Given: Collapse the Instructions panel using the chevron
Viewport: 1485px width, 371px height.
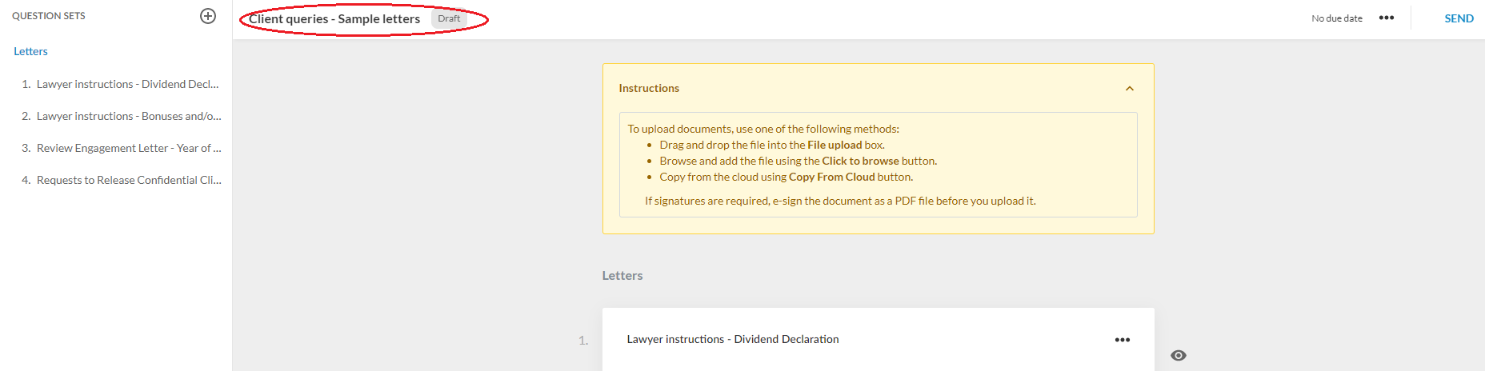Looking at the screenshot, I should click(x=1130, y=89).
